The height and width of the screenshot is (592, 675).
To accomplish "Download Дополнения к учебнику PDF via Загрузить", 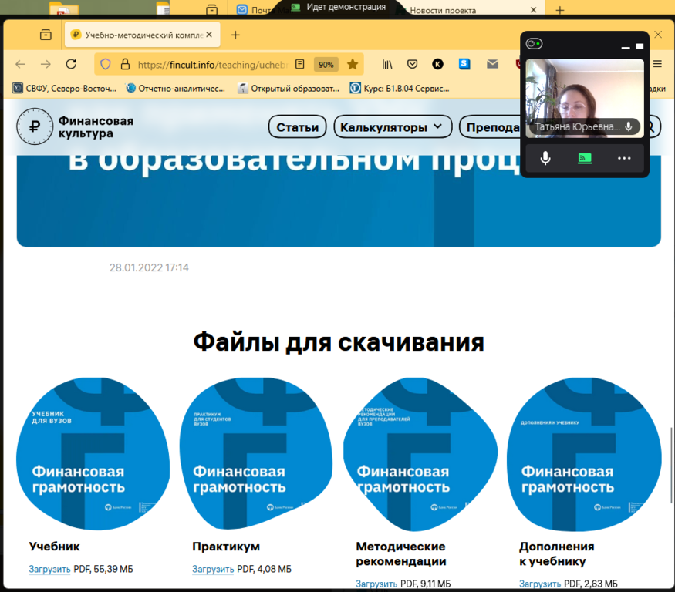I will 540,584.
